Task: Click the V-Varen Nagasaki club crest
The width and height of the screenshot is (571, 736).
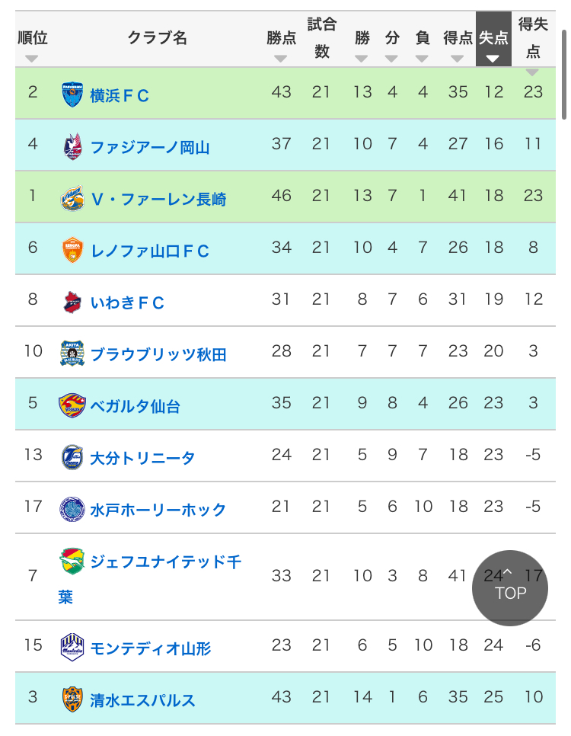Action: 72,198
